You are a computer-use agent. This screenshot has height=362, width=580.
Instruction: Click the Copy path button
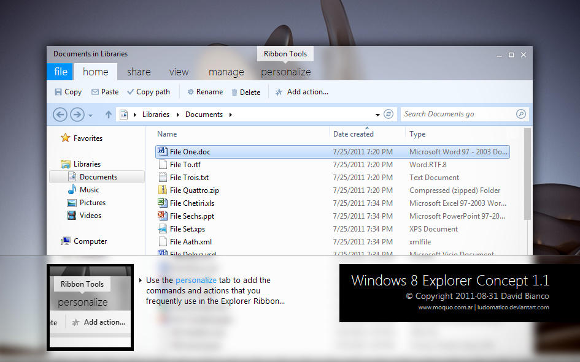click(148, 92)
